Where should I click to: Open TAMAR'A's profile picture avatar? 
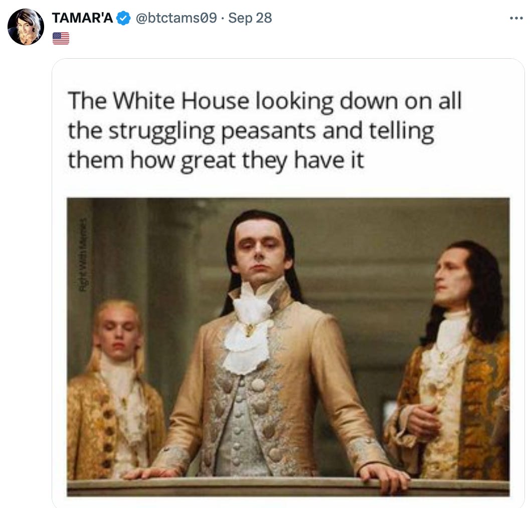[26, 27]
